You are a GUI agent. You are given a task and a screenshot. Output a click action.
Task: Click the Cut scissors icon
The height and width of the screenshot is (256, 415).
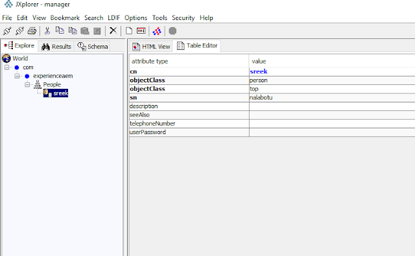point(47,31)
